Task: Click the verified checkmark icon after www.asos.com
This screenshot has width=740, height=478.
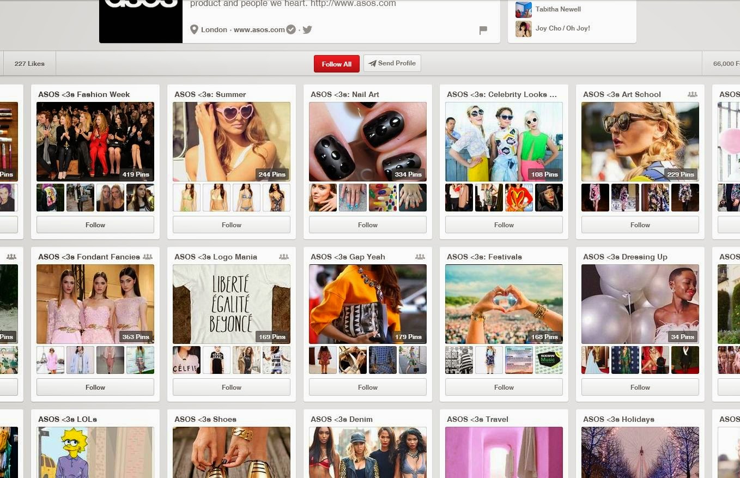Action: [291, 29]
